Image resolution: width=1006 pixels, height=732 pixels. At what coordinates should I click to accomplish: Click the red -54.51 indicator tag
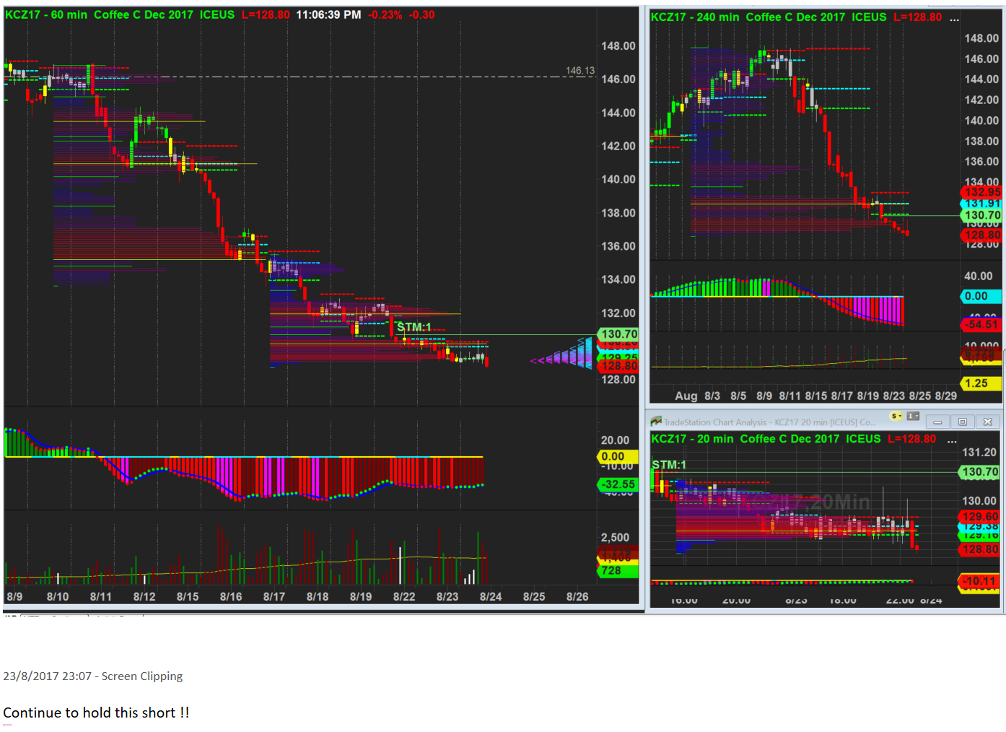[x=981, y=325]
